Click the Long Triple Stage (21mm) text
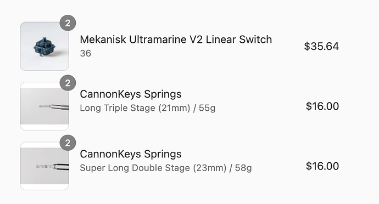The width and height of the screenshot is (379, 204). tap(135, 108)
